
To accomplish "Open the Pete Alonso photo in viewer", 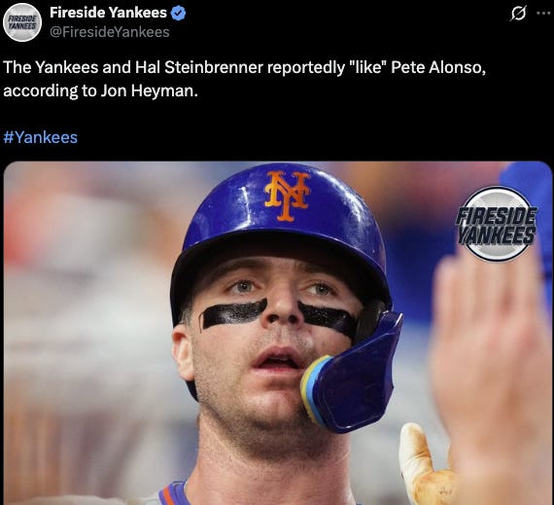I will tap(278, 333).
